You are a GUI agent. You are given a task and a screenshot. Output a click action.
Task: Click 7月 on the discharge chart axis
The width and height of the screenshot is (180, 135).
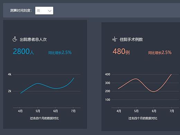(73, 111)
